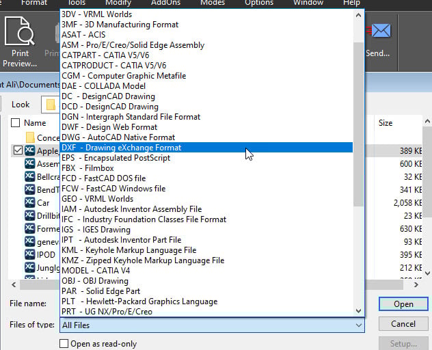
Task: Open the Help menu
Action: (x=351, y=3)
